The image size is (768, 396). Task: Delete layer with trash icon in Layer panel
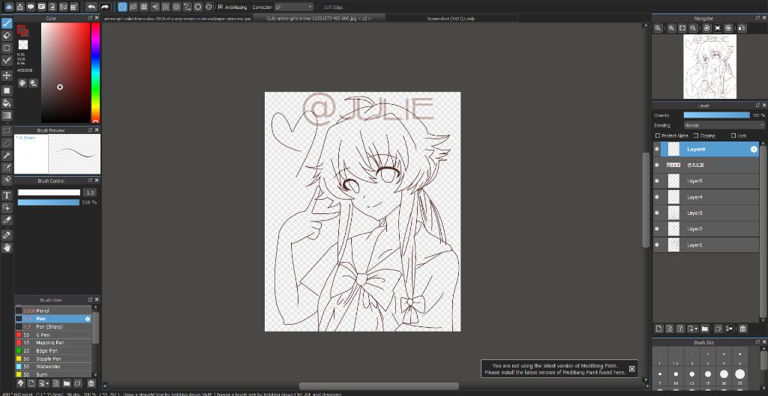click(x=743, y=329)
